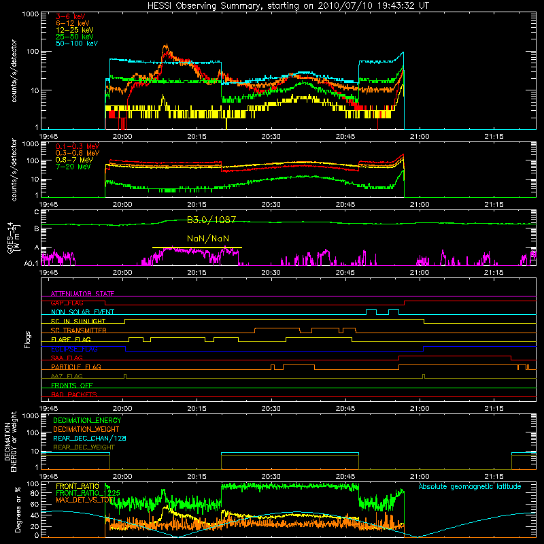This screenshot has width=544, height=544.
Task: Select the red 3-6 keV legend label
Action: pyautogui.click(x=71, y=16)
